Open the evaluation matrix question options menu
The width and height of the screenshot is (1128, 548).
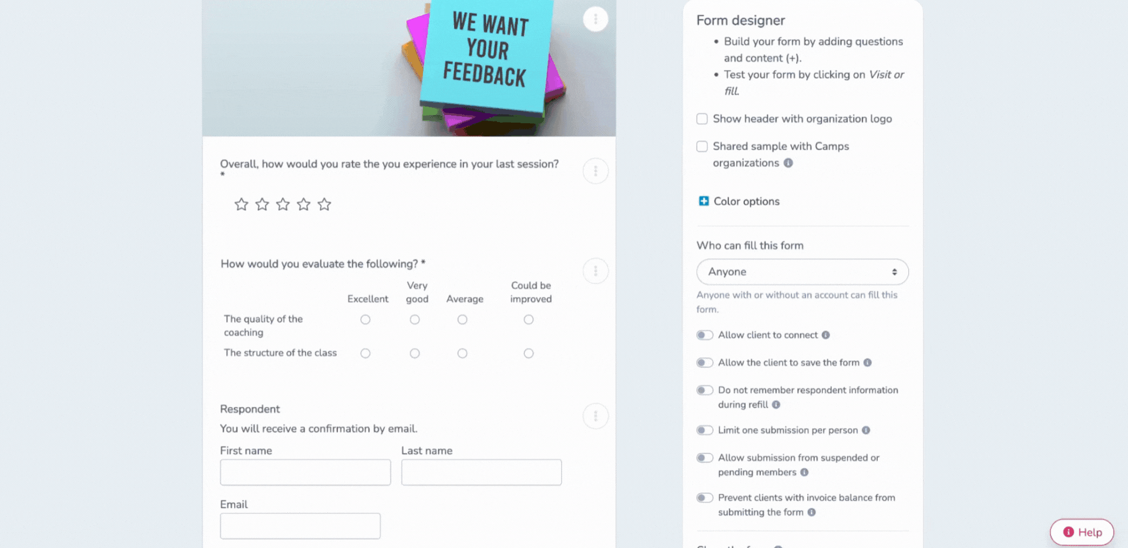point(595,270)
